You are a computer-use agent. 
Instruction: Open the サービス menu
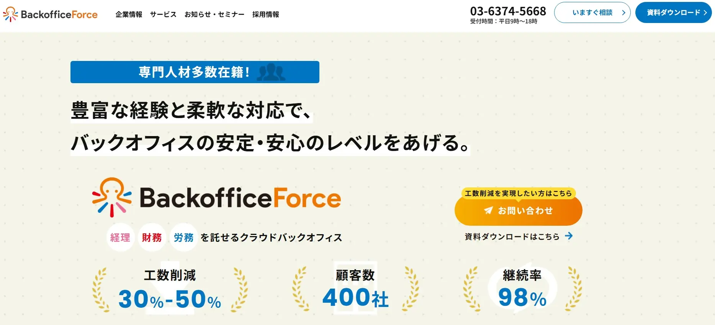163,15
